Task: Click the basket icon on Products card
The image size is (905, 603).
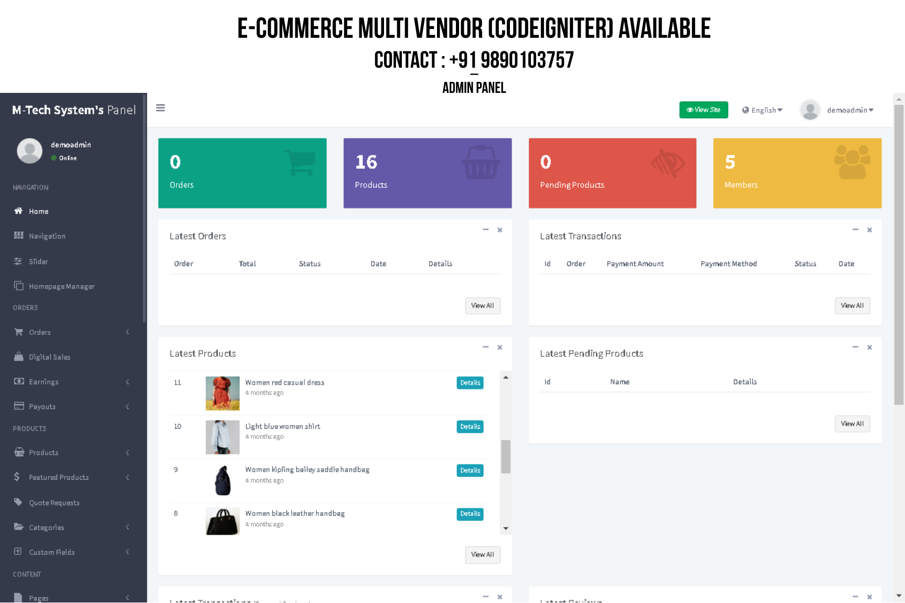Action: (x=480, y=163)
